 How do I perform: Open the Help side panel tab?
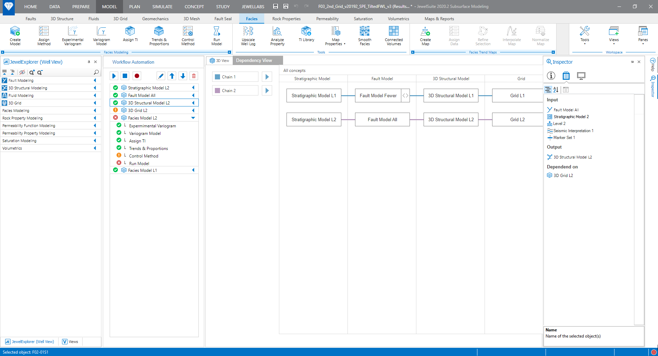coord(653,65)
